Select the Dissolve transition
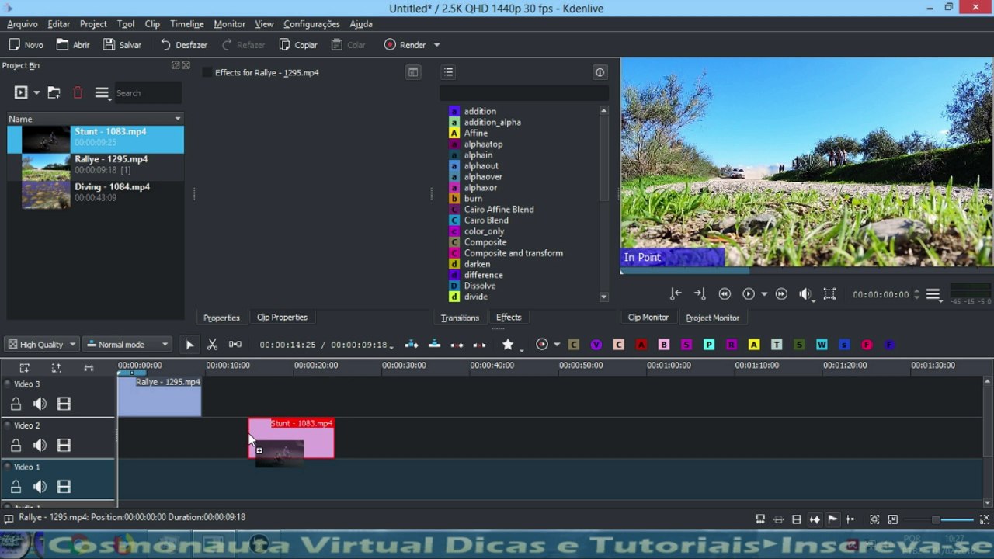 479,286
